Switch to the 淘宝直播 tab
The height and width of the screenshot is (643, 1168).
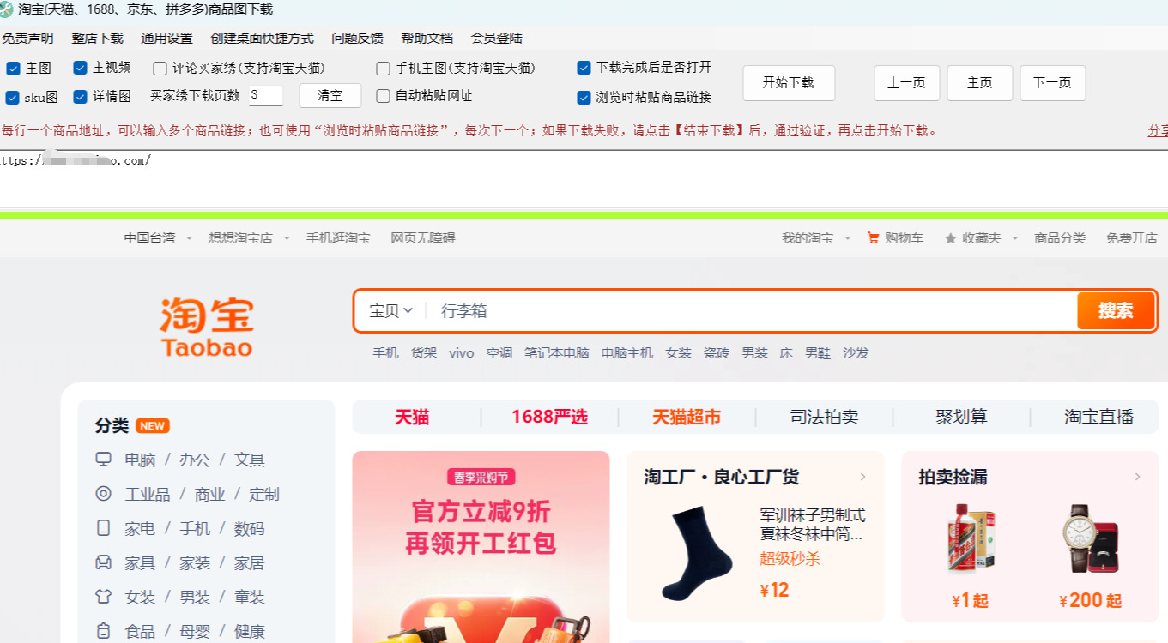coord(1098,418)
